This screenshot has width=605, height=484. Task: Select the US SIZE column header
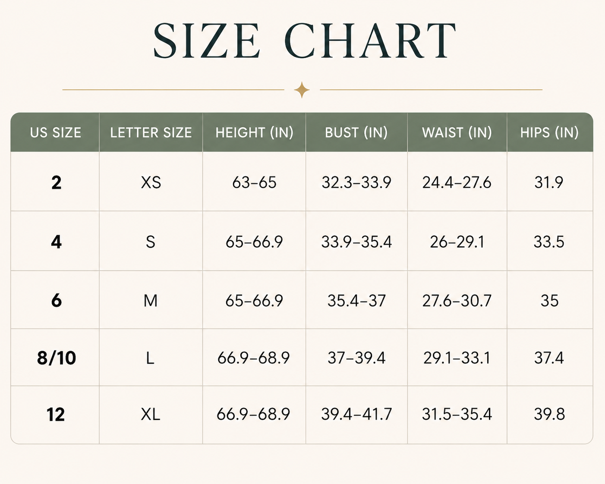click(x=55, y=132)
